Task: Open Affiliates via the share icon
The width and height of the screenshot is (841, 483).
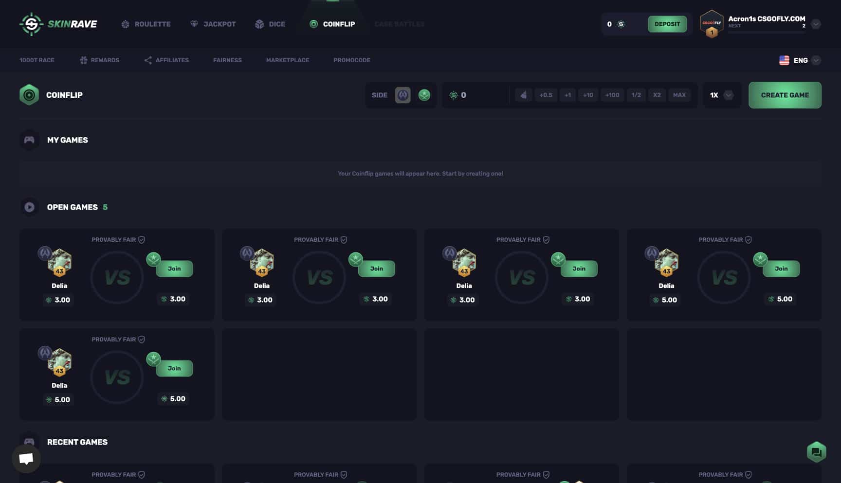Action: coord(148,60)
